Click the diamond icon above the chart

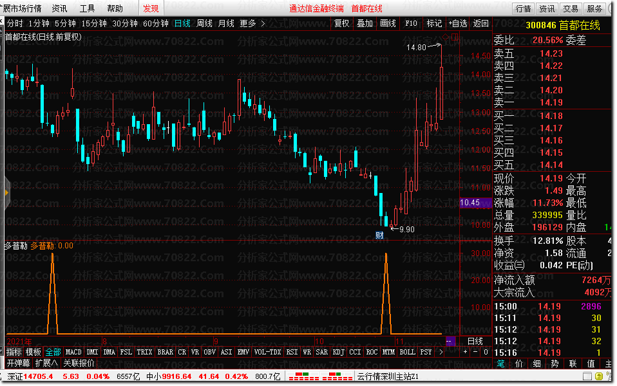(446, 37)
